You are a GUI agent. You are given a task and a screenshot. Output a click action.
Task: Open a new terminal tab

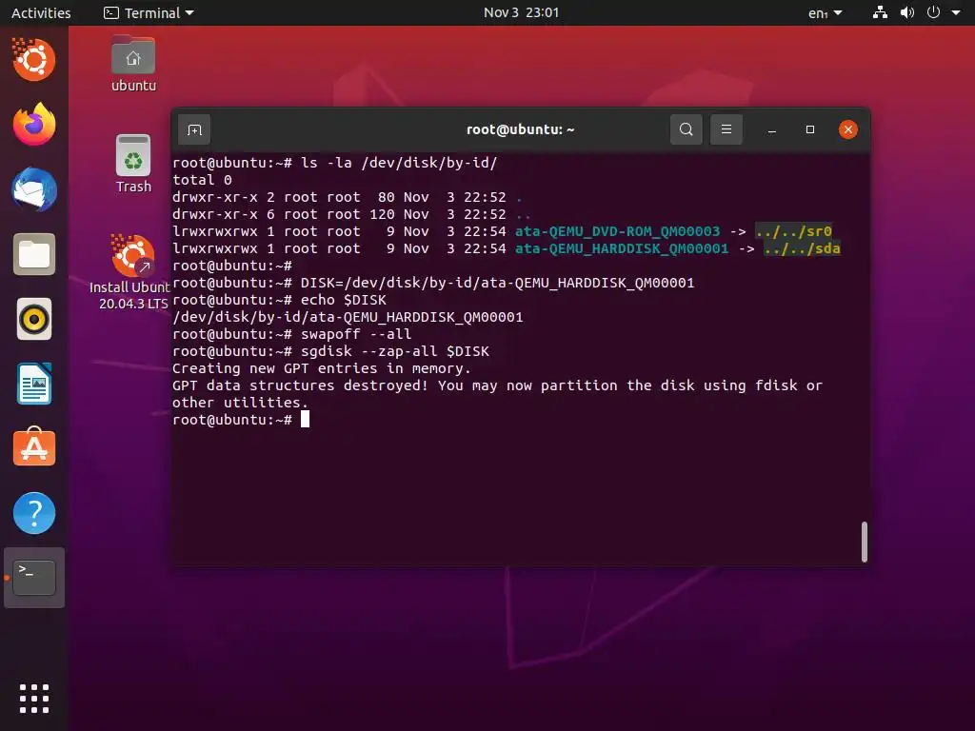point(194,129)
